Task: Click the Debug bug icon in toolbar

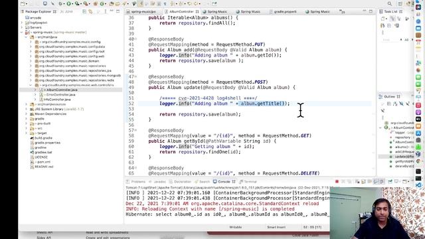Action: point(60,3)
